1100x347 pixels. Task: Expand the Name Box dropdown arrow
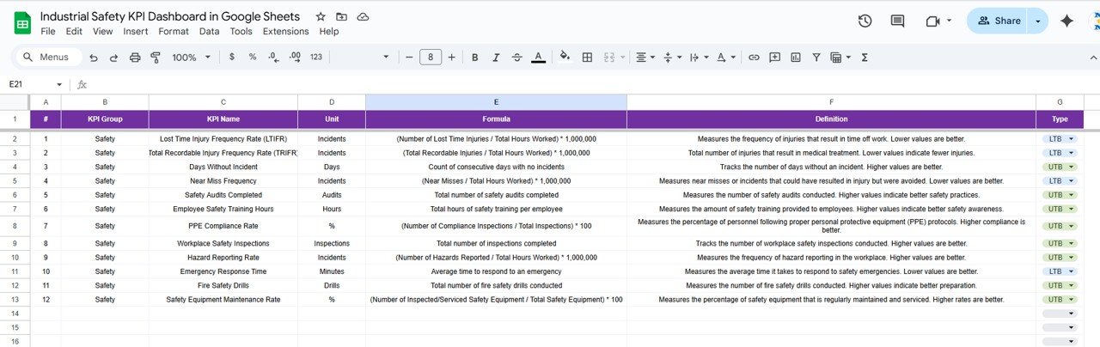point(59,84)
